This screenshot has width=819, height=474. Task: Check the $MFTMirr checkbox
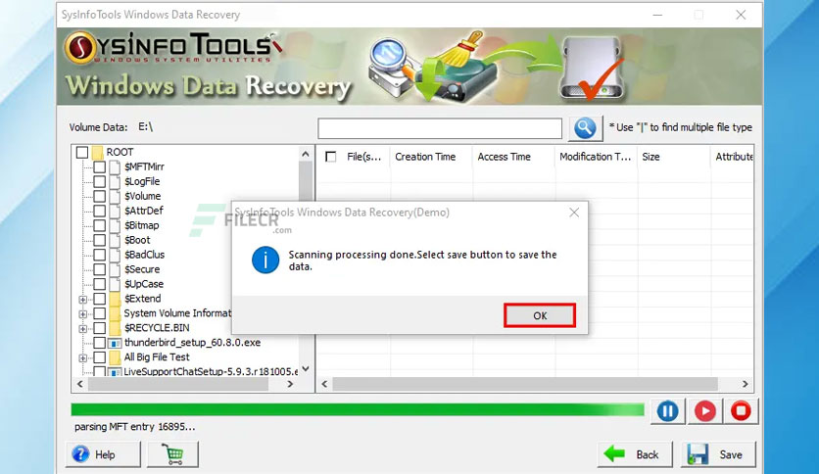tap(99, 167)
